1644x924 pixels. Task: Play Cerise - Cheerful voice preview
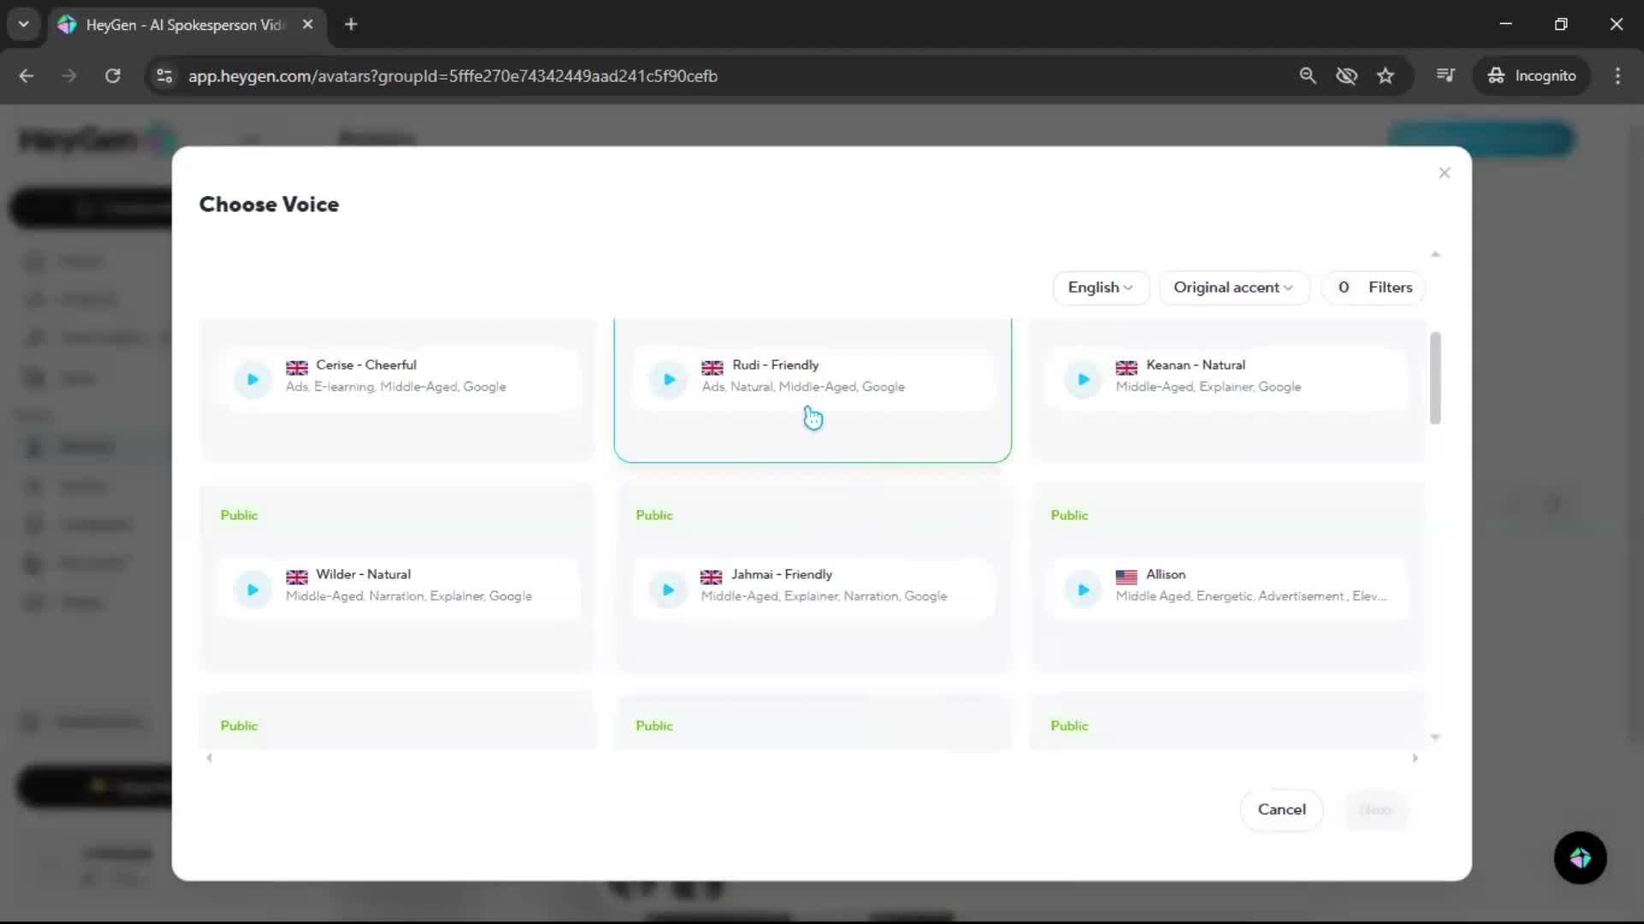[253, 379]
